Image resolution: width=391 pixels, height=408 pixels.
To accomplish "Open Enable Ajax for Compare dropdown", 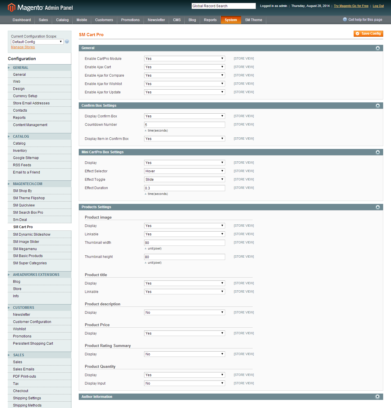I will coord(185,75).
